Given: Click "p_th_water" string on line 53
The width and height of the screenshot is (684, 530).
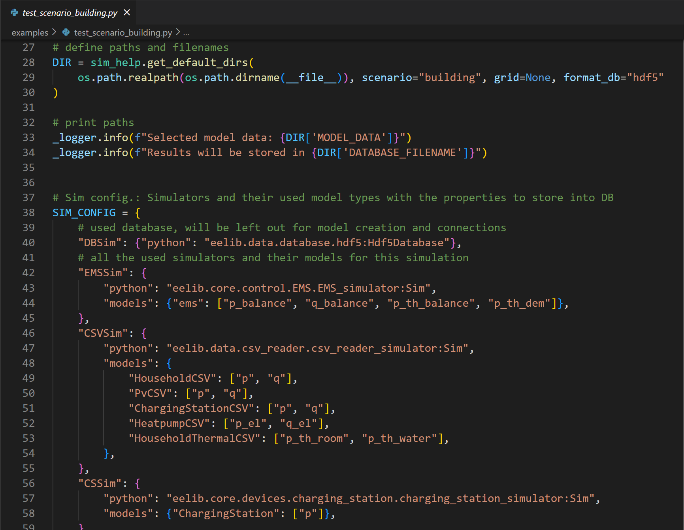Looking at the screenshot, I should coord(399,438).
